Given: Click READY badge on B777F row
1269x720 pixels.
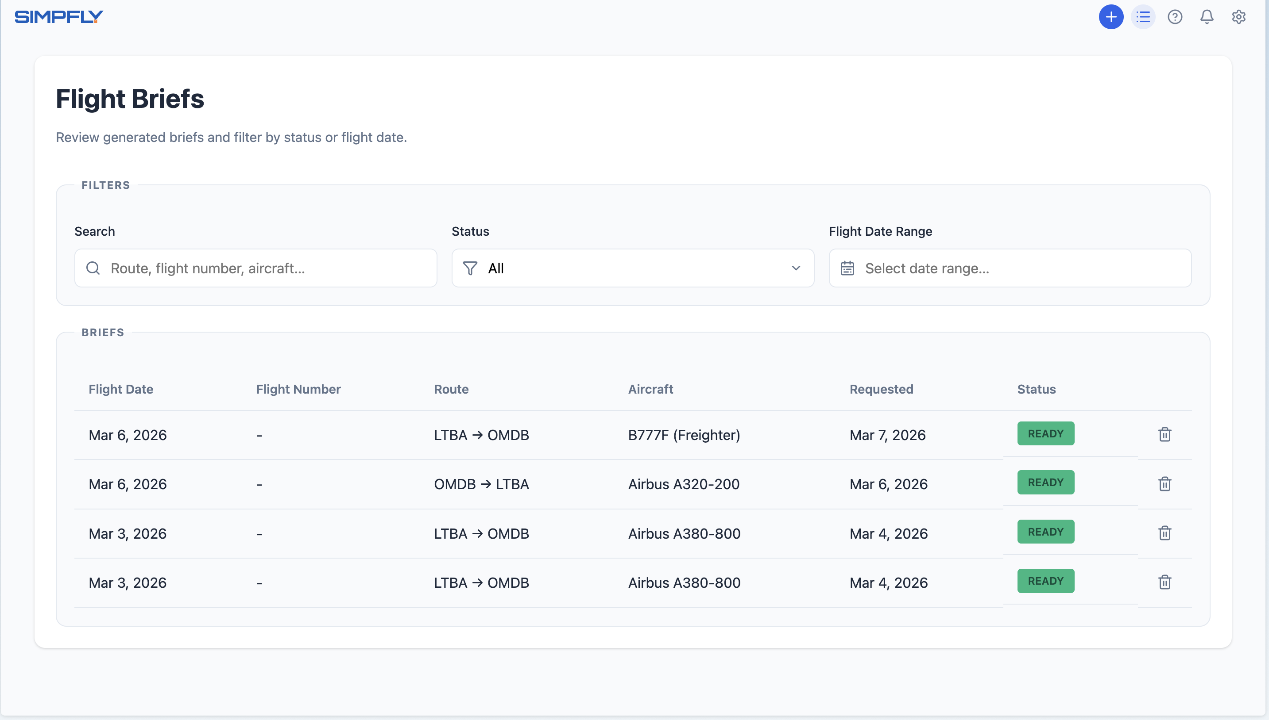Looking at the screenshot, I should [1045, 434].
